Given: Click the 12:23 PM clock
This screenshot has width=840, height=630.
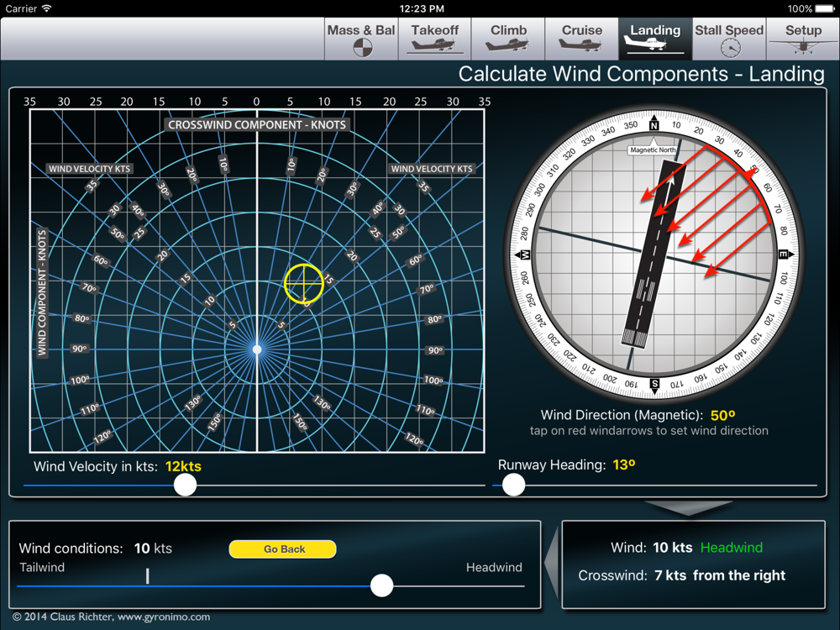Looking at the screenshot, I should pos(422,8).
